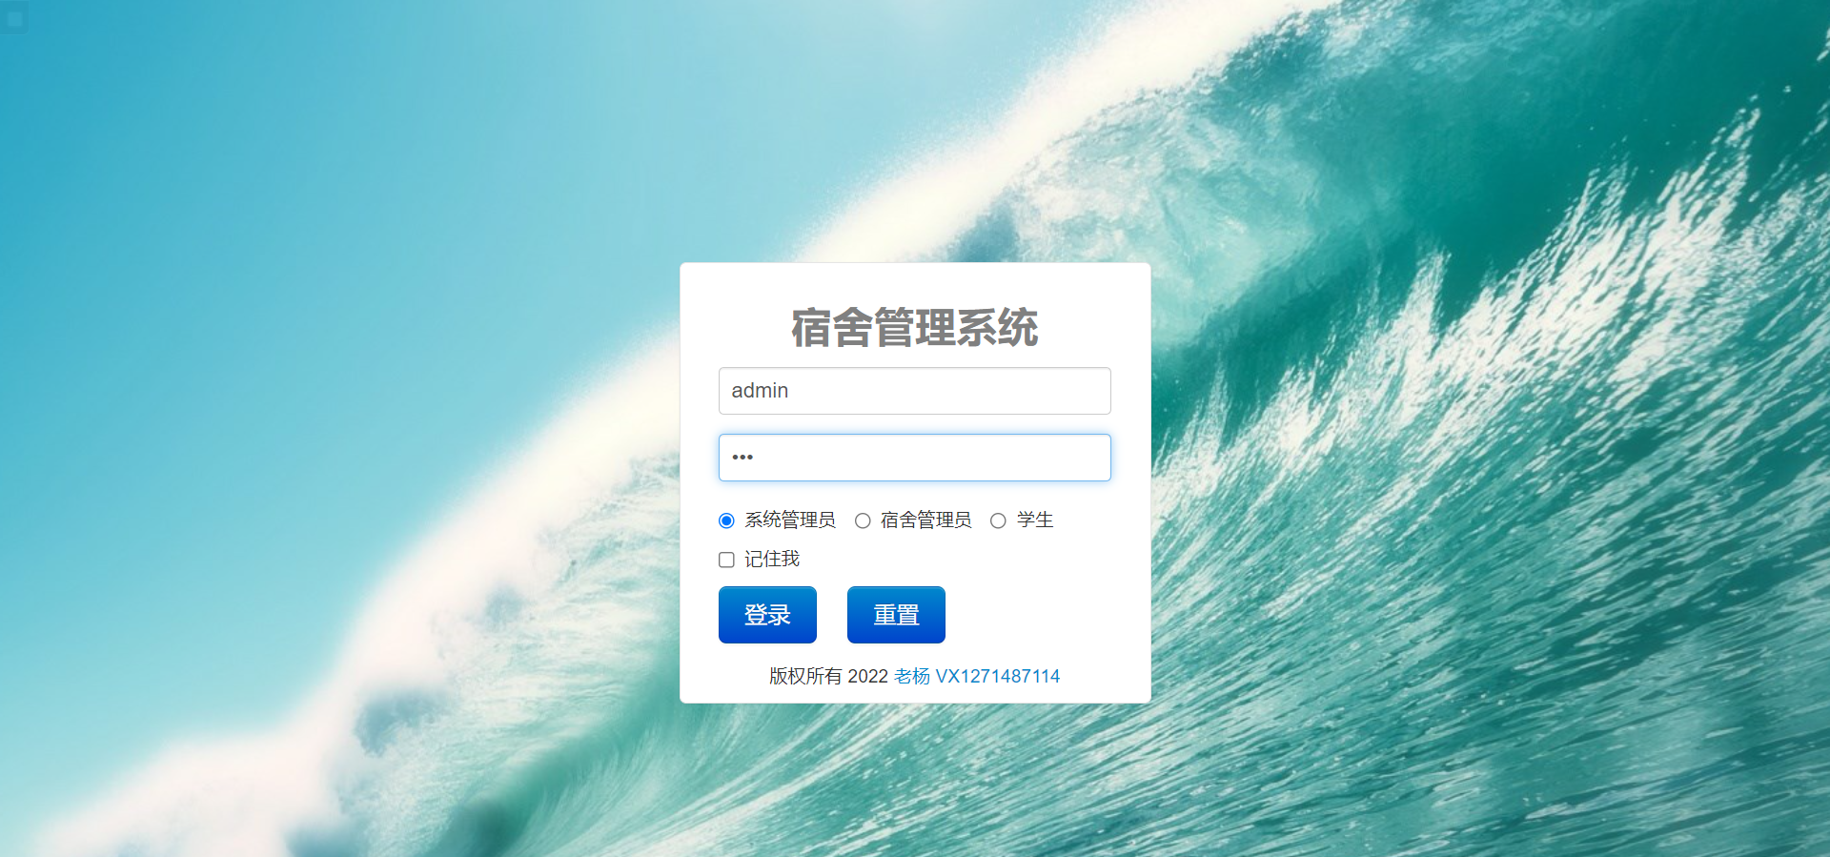Click the 重置 button
The width and height of the screenshot is (1830, 857).
click(896, 615)
